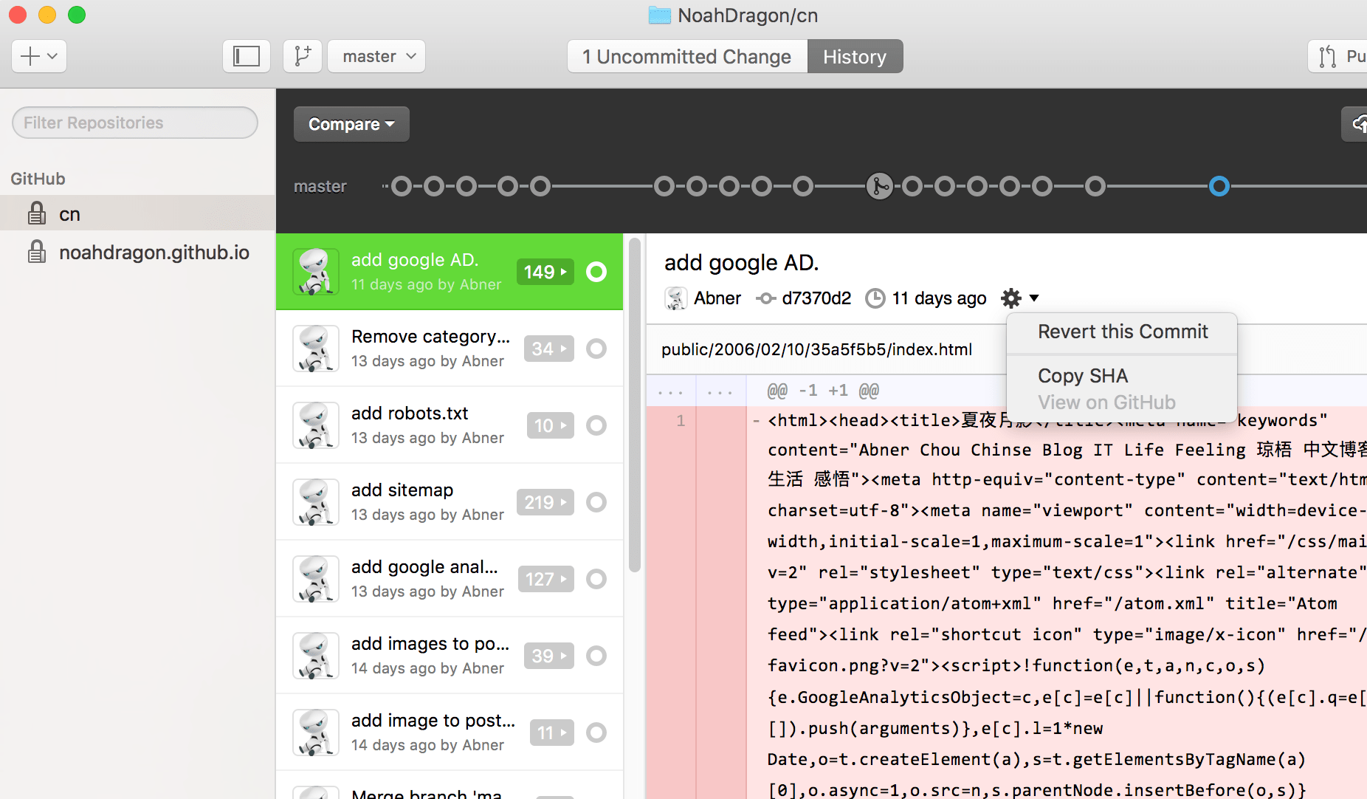Click the '@@ -1 +1 @@' hunk header
The image size is (1367, 799).
(823, 391)
